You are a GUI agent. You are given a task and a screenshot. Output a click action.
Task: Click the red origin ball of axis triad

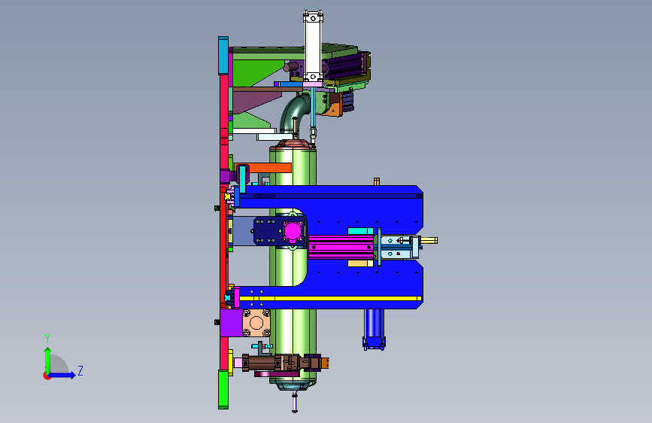tap(47, 376)
